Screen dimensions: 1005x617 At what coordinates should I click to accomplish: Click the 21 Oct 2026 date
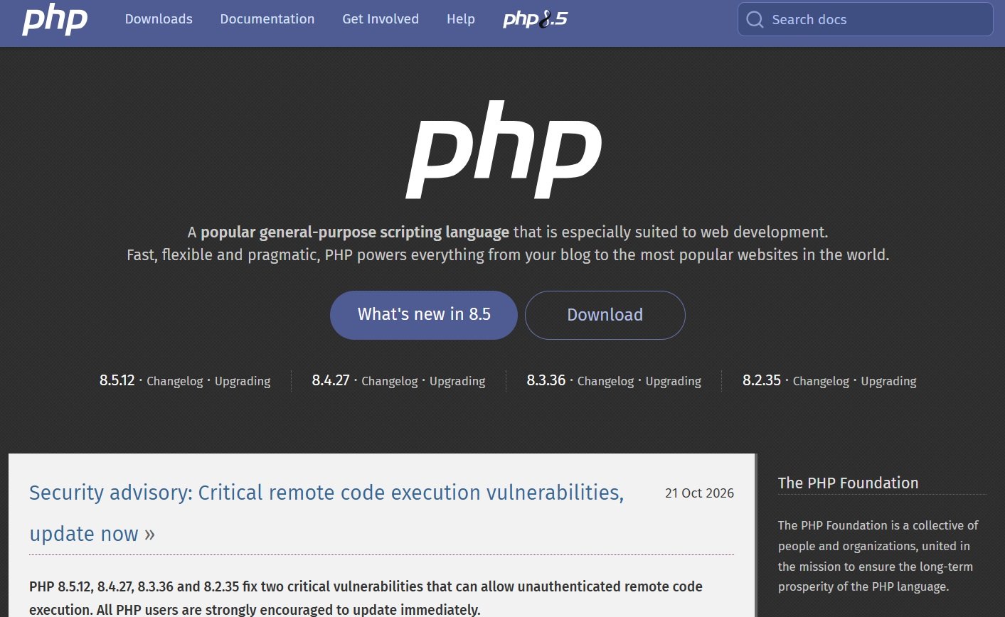click(x=699, y=493)
